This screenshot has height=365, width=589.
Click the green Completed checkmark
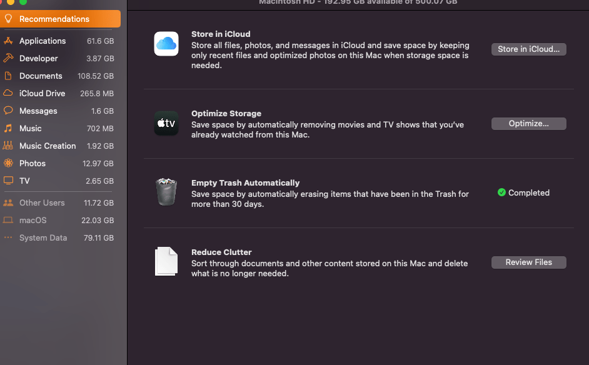click(501, 192)
